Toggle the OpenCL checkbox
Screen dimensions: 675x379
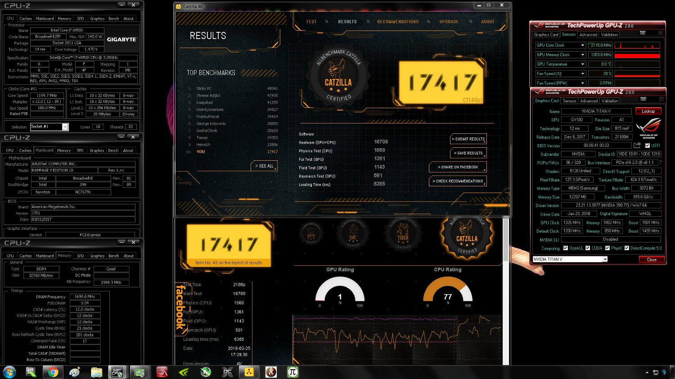(566, 248)
